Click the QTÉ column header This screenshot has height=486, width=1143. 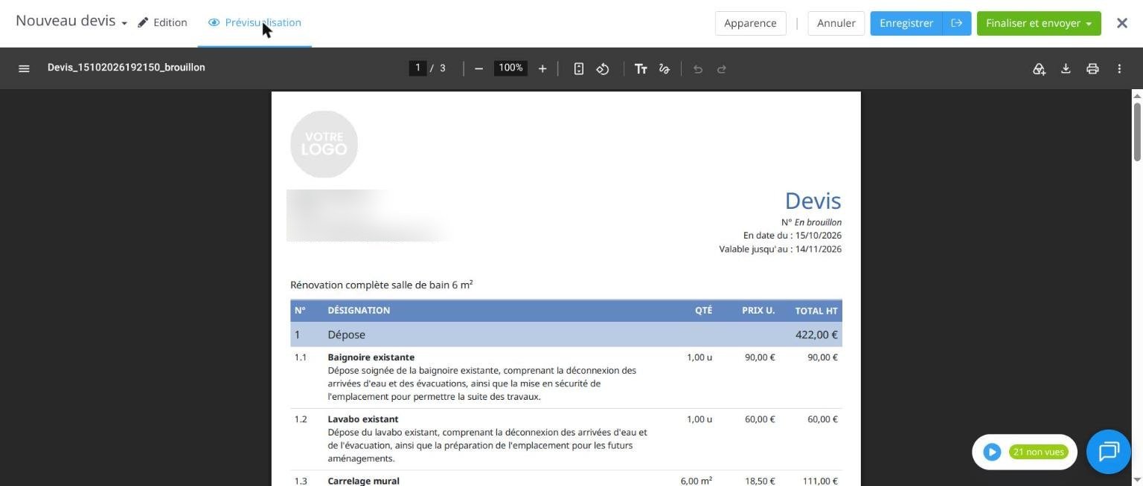click(x=703, y=311)
